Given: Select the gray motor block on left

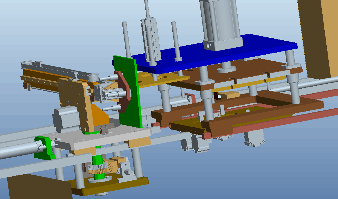Looking at the screenshot, I should (x=66, y=119).
